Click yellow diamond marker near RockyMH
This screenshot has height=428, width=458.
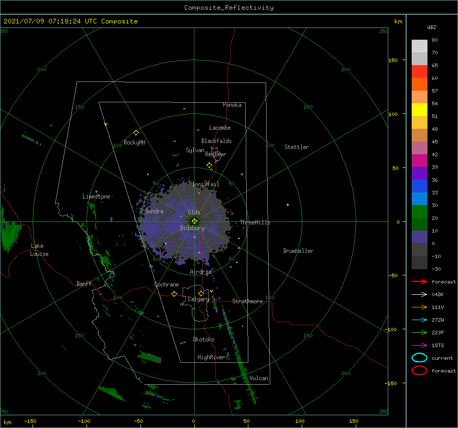click(136, 133)
